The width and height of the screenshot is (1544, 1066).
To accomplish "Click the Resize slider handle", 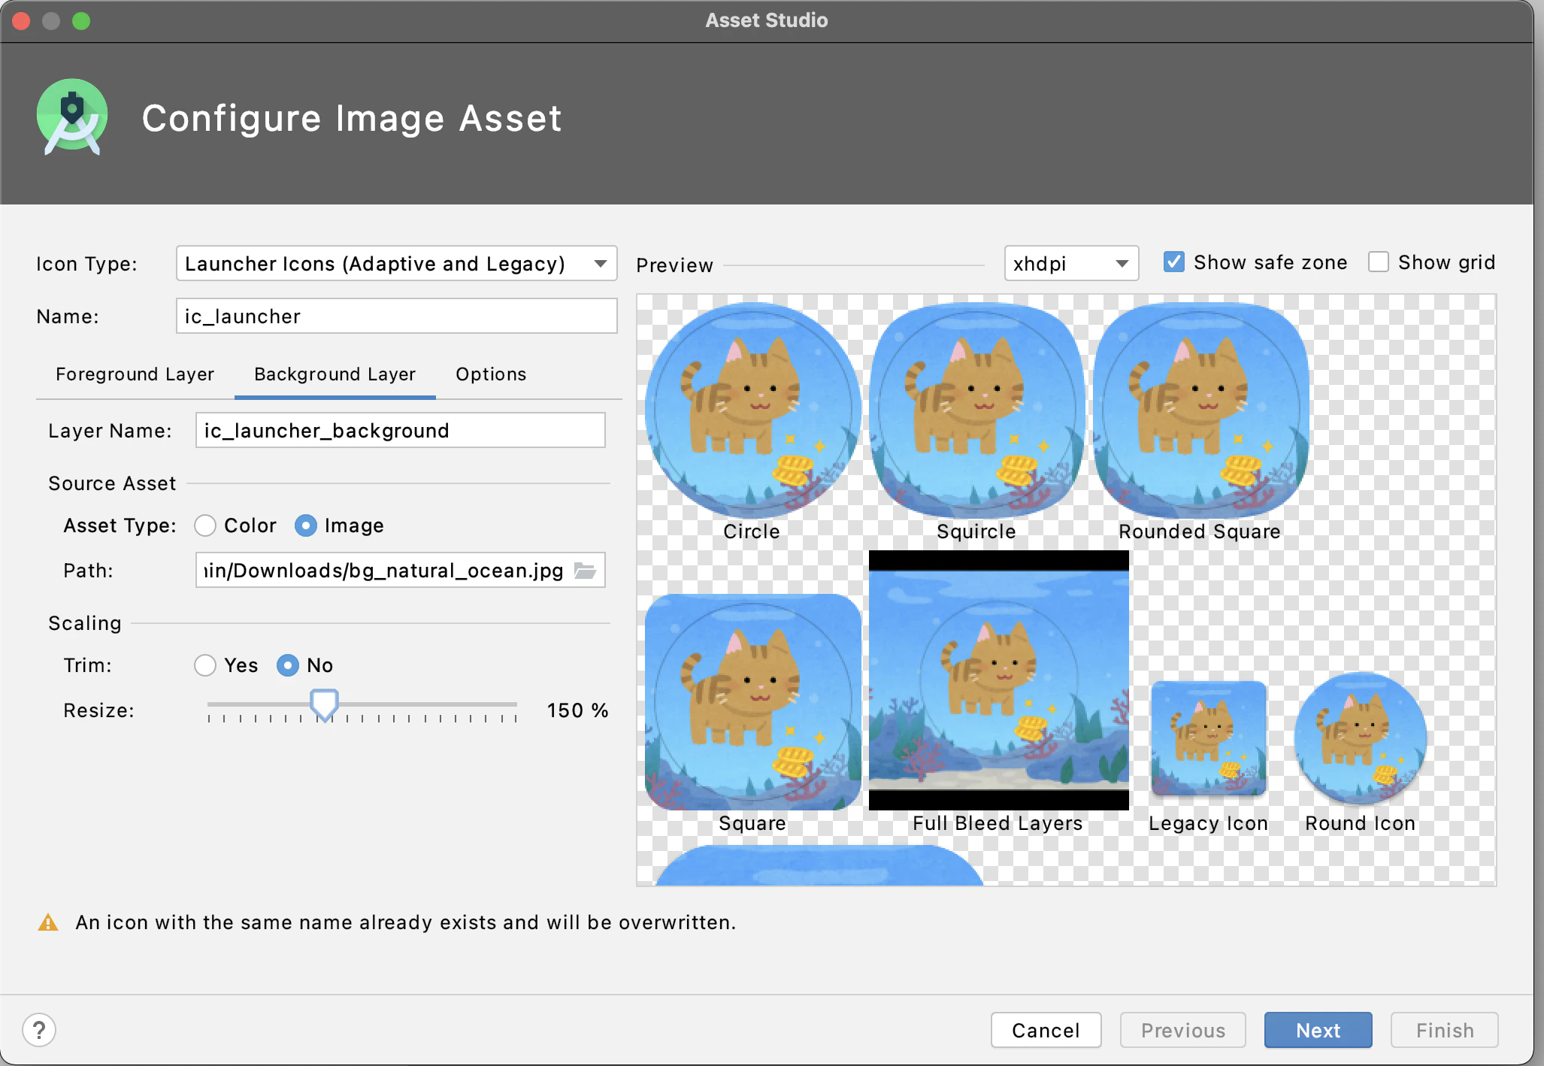I will [325, 706].
